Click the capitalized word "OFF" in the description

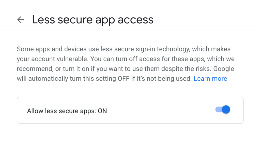123,79
